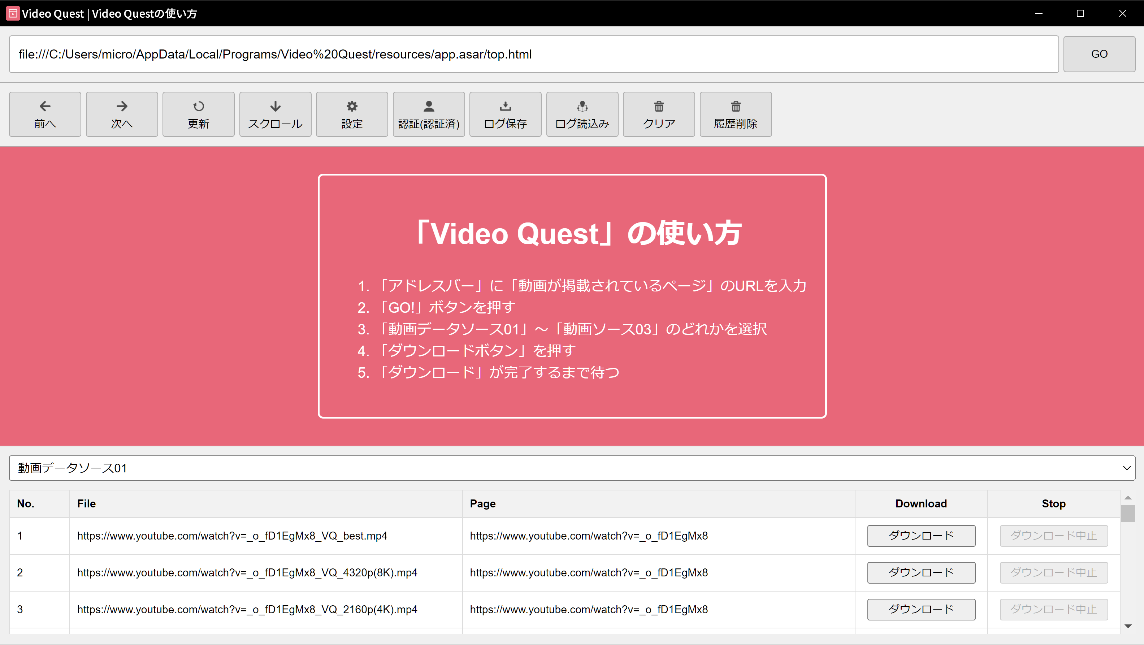Click Page URL in row 1
The height and width of the screenshot is (645, 1144).
pyautogui.click(x=589, y=536)
